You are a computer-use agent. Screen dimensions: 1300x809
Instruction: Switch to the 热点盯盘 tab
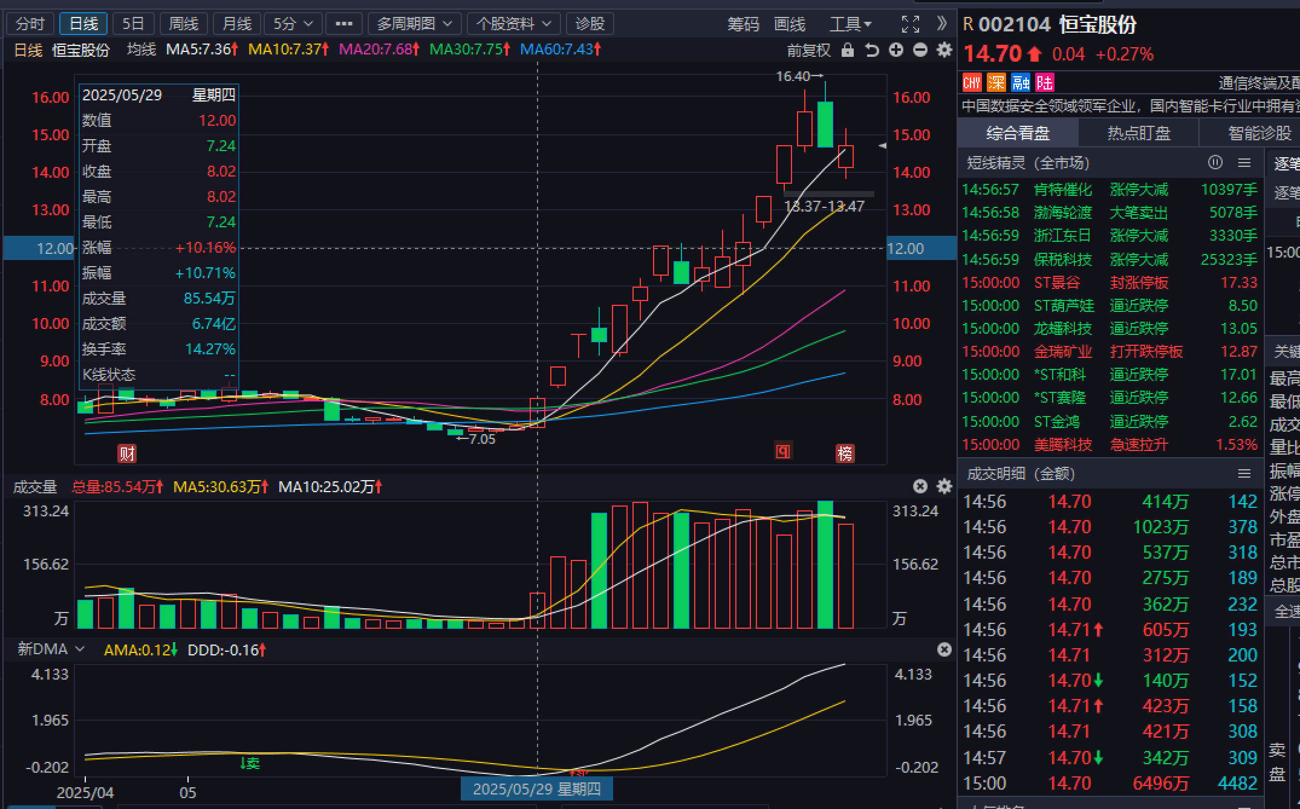(1139, 133)
